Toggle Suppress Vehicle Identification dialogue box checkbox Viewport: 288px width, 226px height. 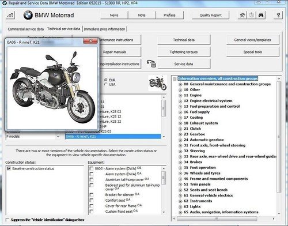(x=7, y=220)
